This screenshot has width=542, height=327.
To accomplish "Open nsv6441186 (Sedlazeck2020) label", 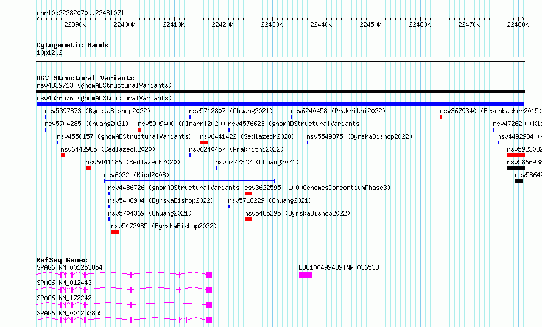I will (x=133, y=162).
